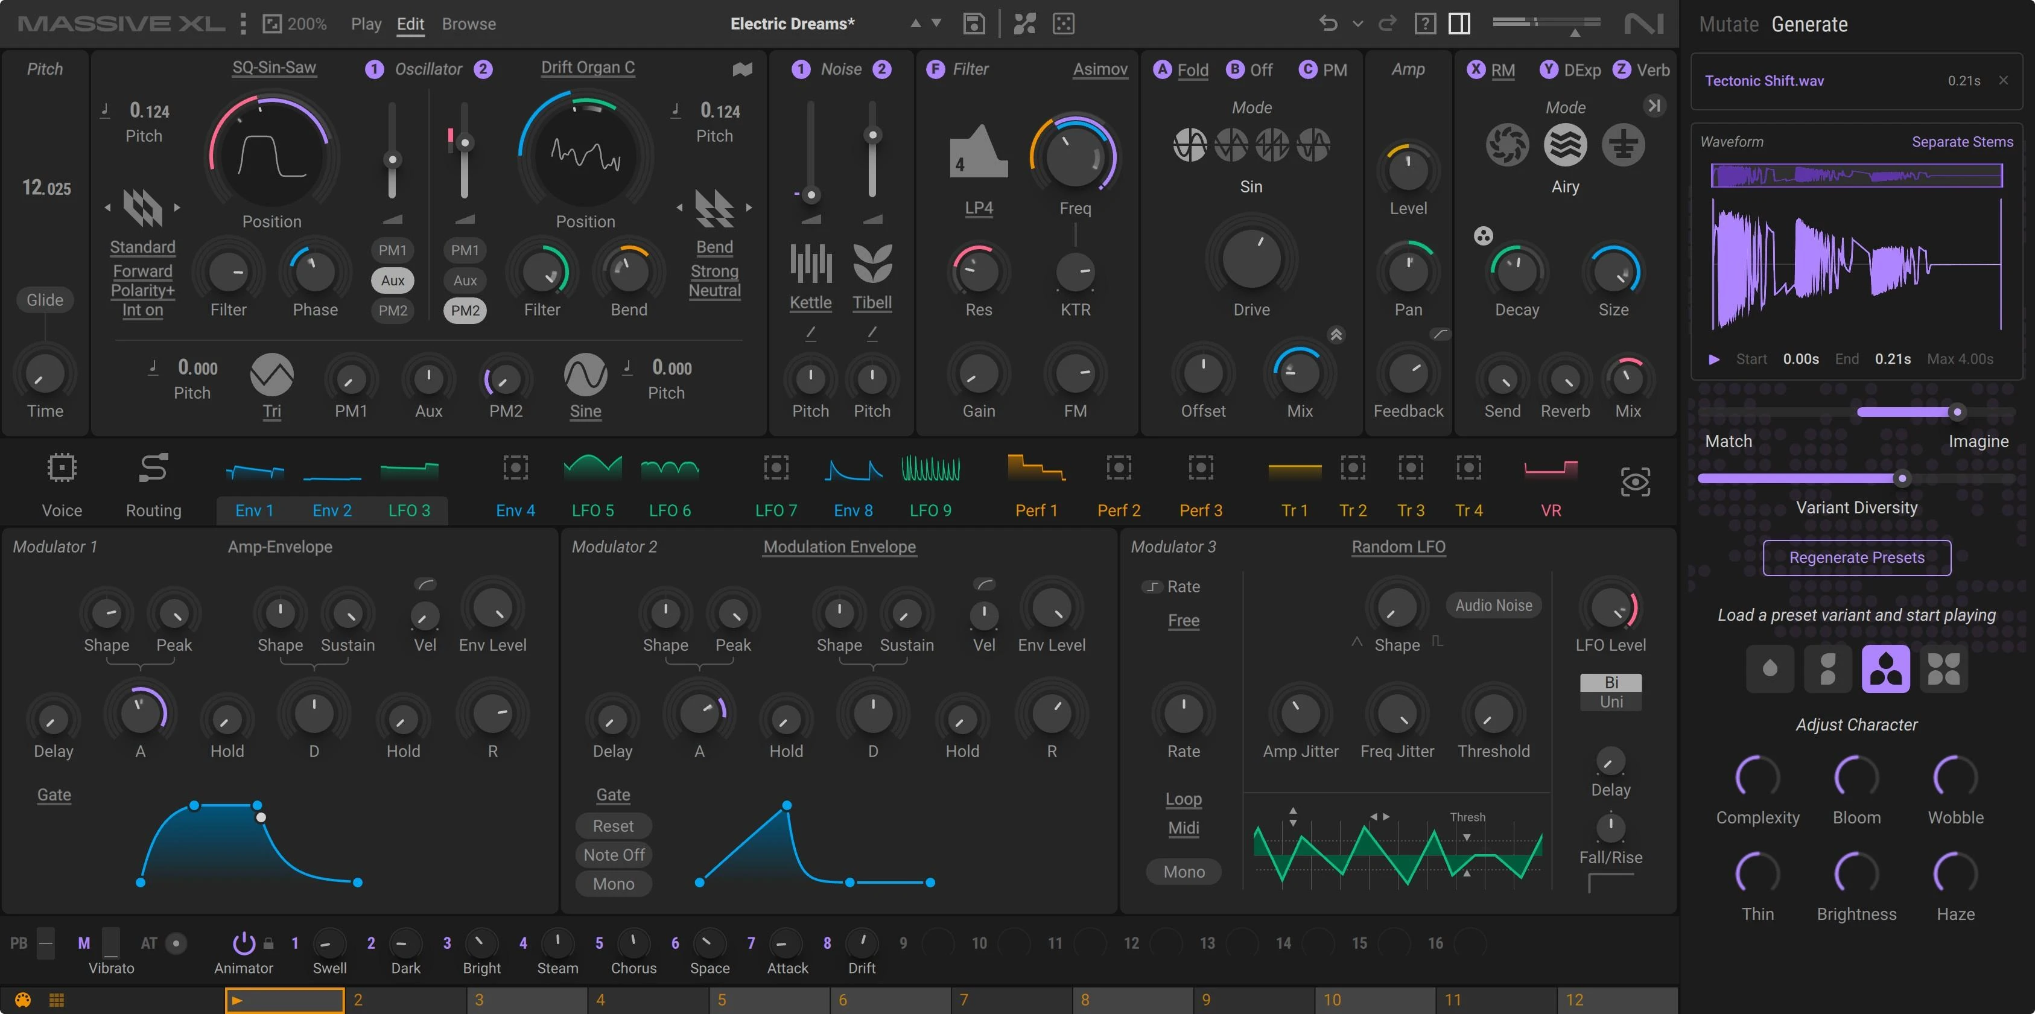This screenshot has height=1014, width=2035.
Task: Click the undo arrow icon
Action: (1328, 24)
